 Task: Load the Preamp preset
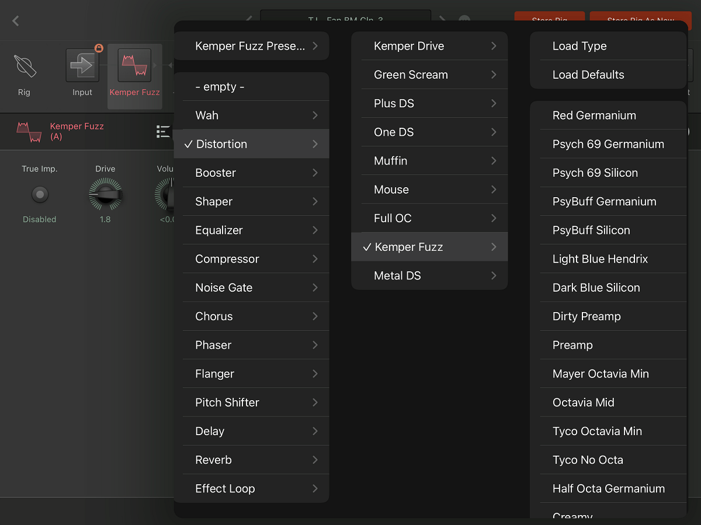pyautogui.click(x=608, y=345)
